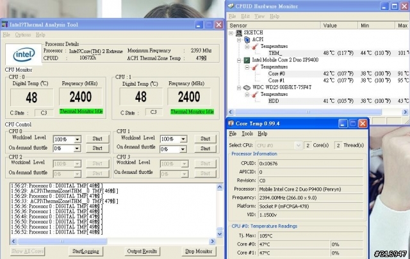Click Thermal Monitor Idle status for CPU 1

[192, 112]
